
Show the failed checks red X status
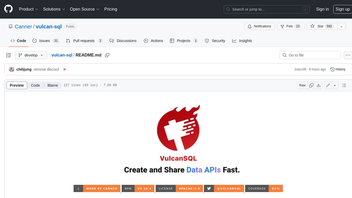click(65, 69)
